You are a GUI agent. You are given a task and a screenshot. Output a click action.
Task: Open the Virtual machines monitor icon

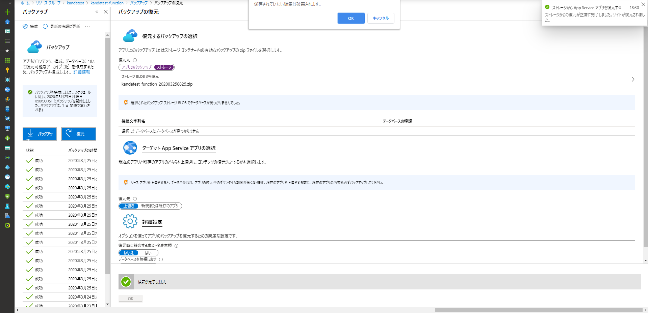point(7,128)
